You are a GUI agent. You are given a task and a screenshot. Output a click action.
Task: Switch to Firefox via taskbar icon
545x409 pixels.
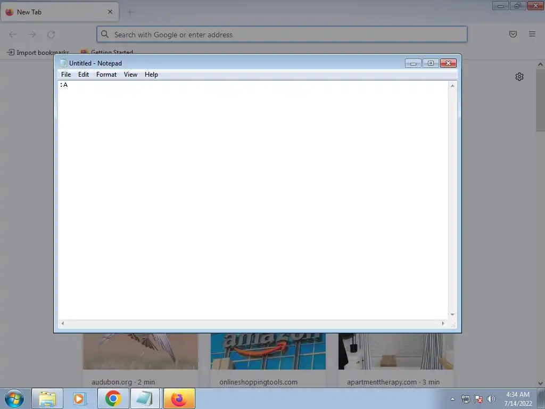point(179,398)
